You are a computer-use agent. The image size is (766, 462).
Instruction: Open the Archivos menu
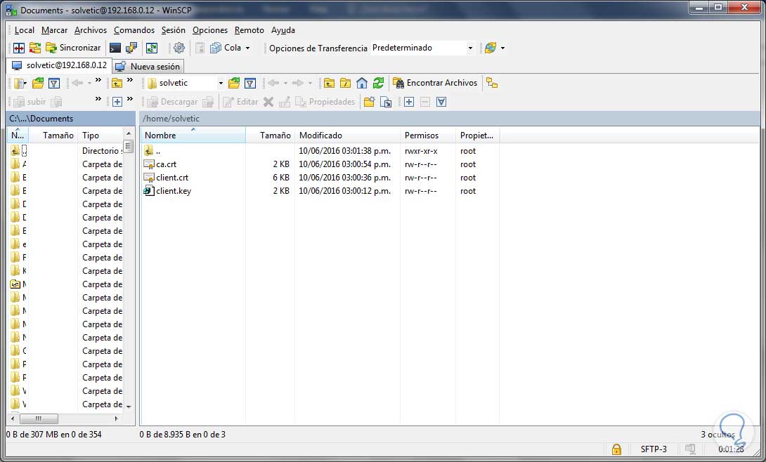point(91,30)
